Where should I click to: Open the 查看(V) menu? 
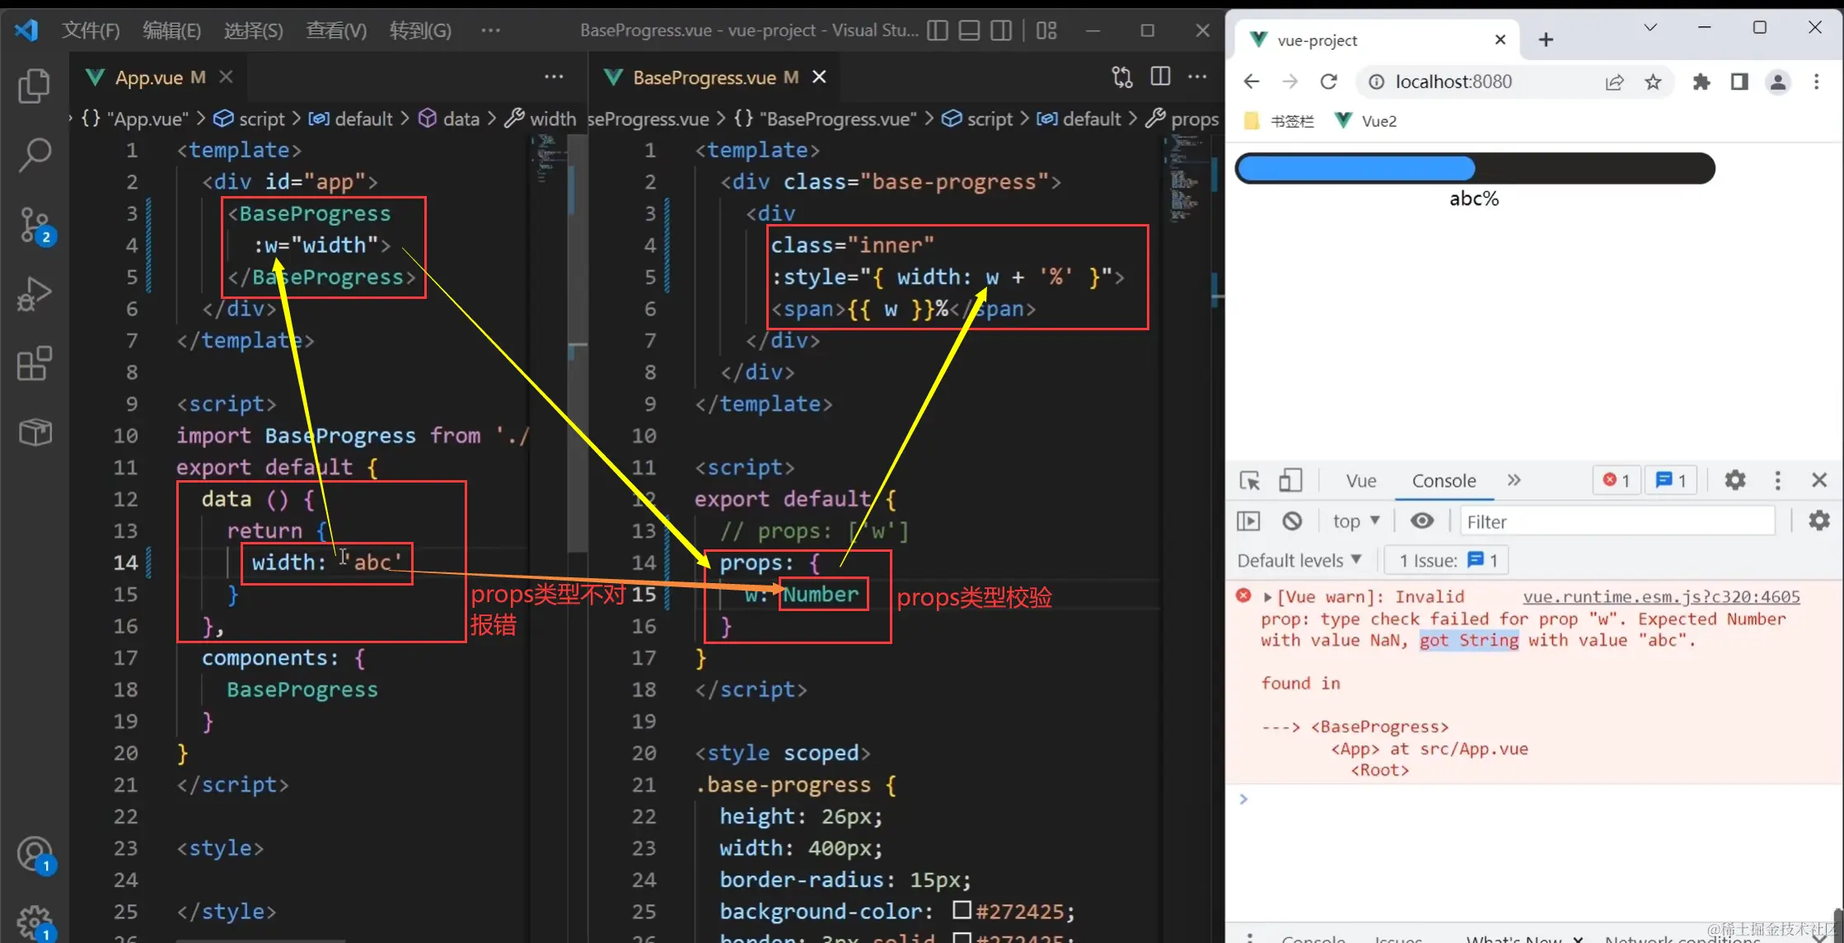tap(336, 30)
